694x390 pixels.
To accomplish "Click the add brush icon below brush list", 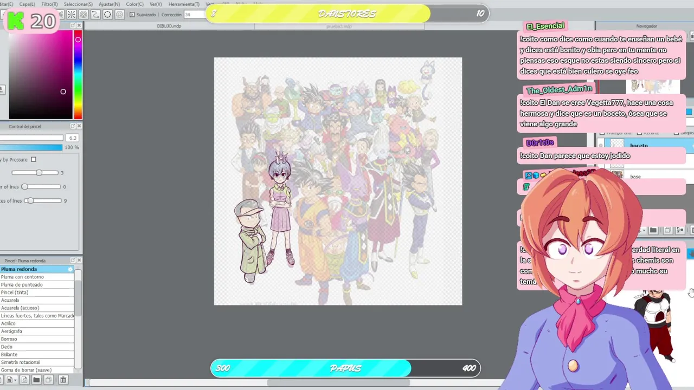I will (11, 380).
